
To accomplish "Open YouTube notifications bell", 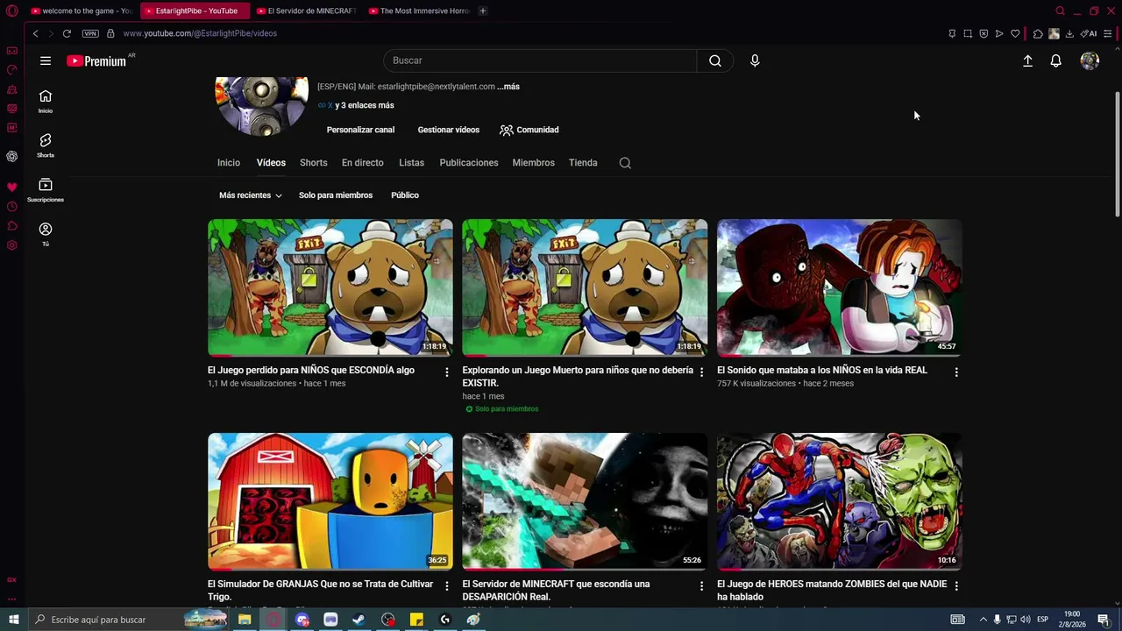I will point(1056,60).
